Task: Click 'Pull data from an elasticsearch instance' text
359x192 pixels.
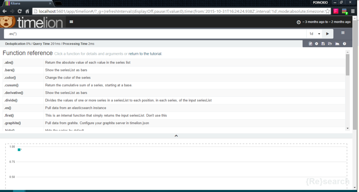Action: coord(76,107)
